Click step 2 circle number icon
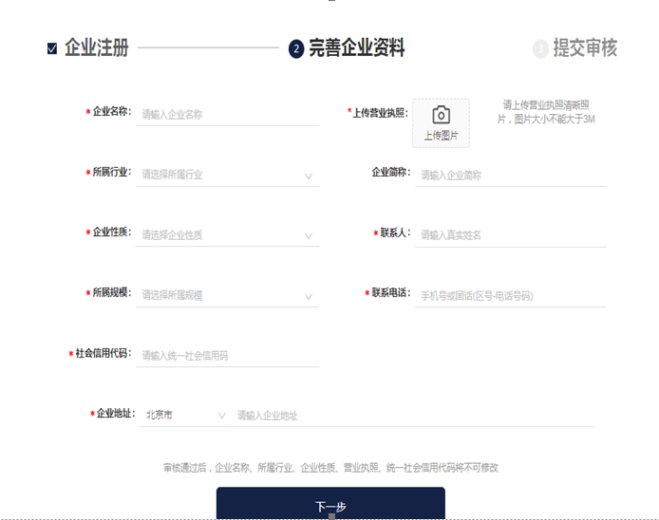659x520 pixels. tap(296, 48)
